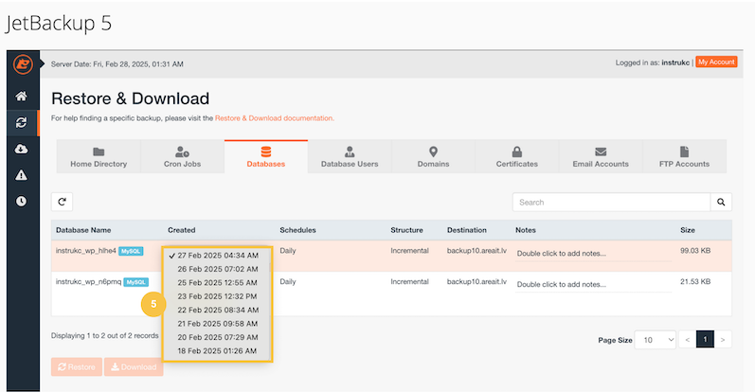
Task: Select the Restore & Download sidebar icon
Action: click(x=21, y=122)
